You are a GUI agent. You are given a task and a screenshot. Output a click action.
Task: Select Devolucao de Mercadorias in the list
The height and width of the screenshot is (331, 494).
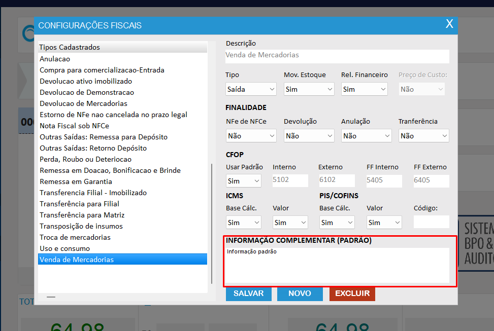coord(83,103)
